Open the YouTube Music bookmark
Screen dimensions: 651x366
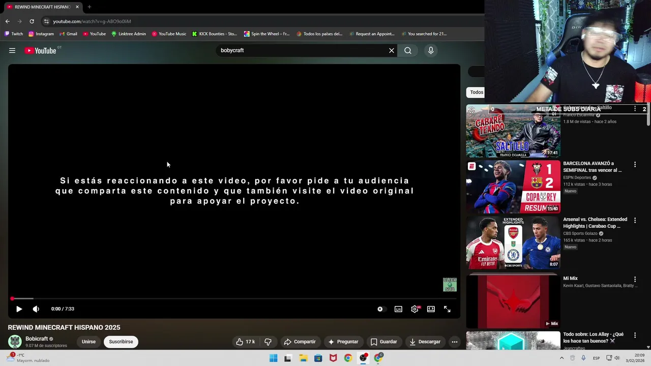coord(169,34)
